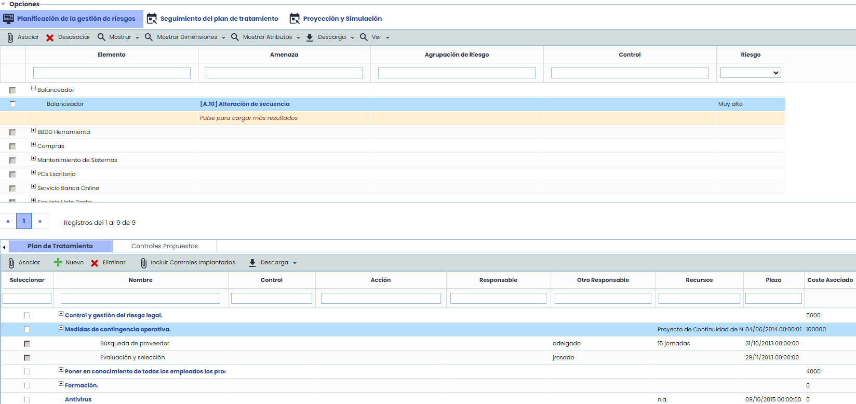
Task: Click the Incluir Controles Implantados paperclip icon
Action: coord(143,263)
